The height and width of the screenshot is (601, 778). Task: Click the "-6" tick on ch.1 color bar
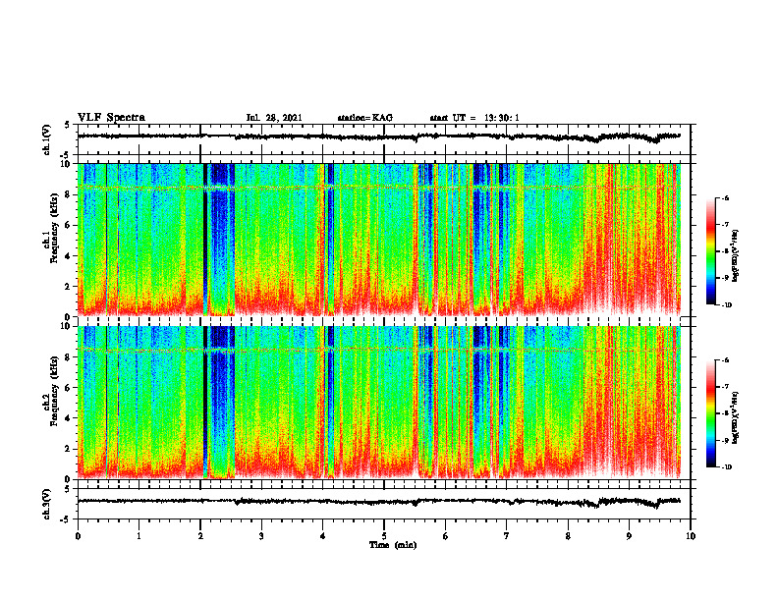point(726,197)
